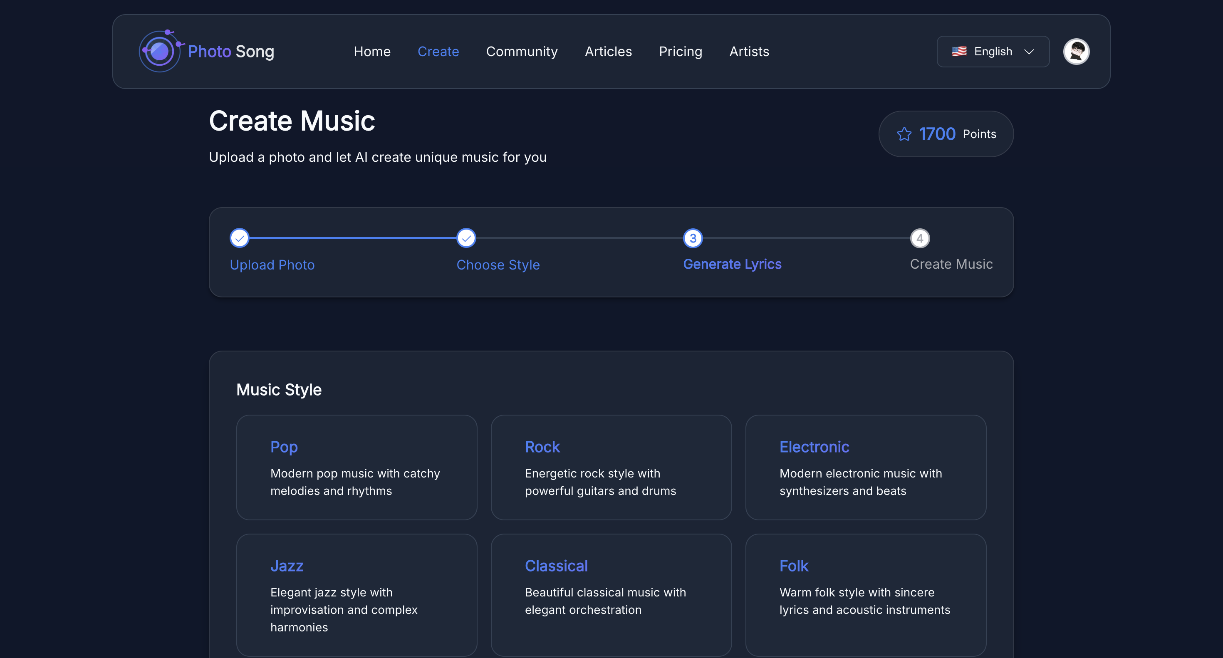The height and width of the screenshot is (658, 1223).
Task: Click the Choose Style checkmark step circle
Action: point(466,238)
